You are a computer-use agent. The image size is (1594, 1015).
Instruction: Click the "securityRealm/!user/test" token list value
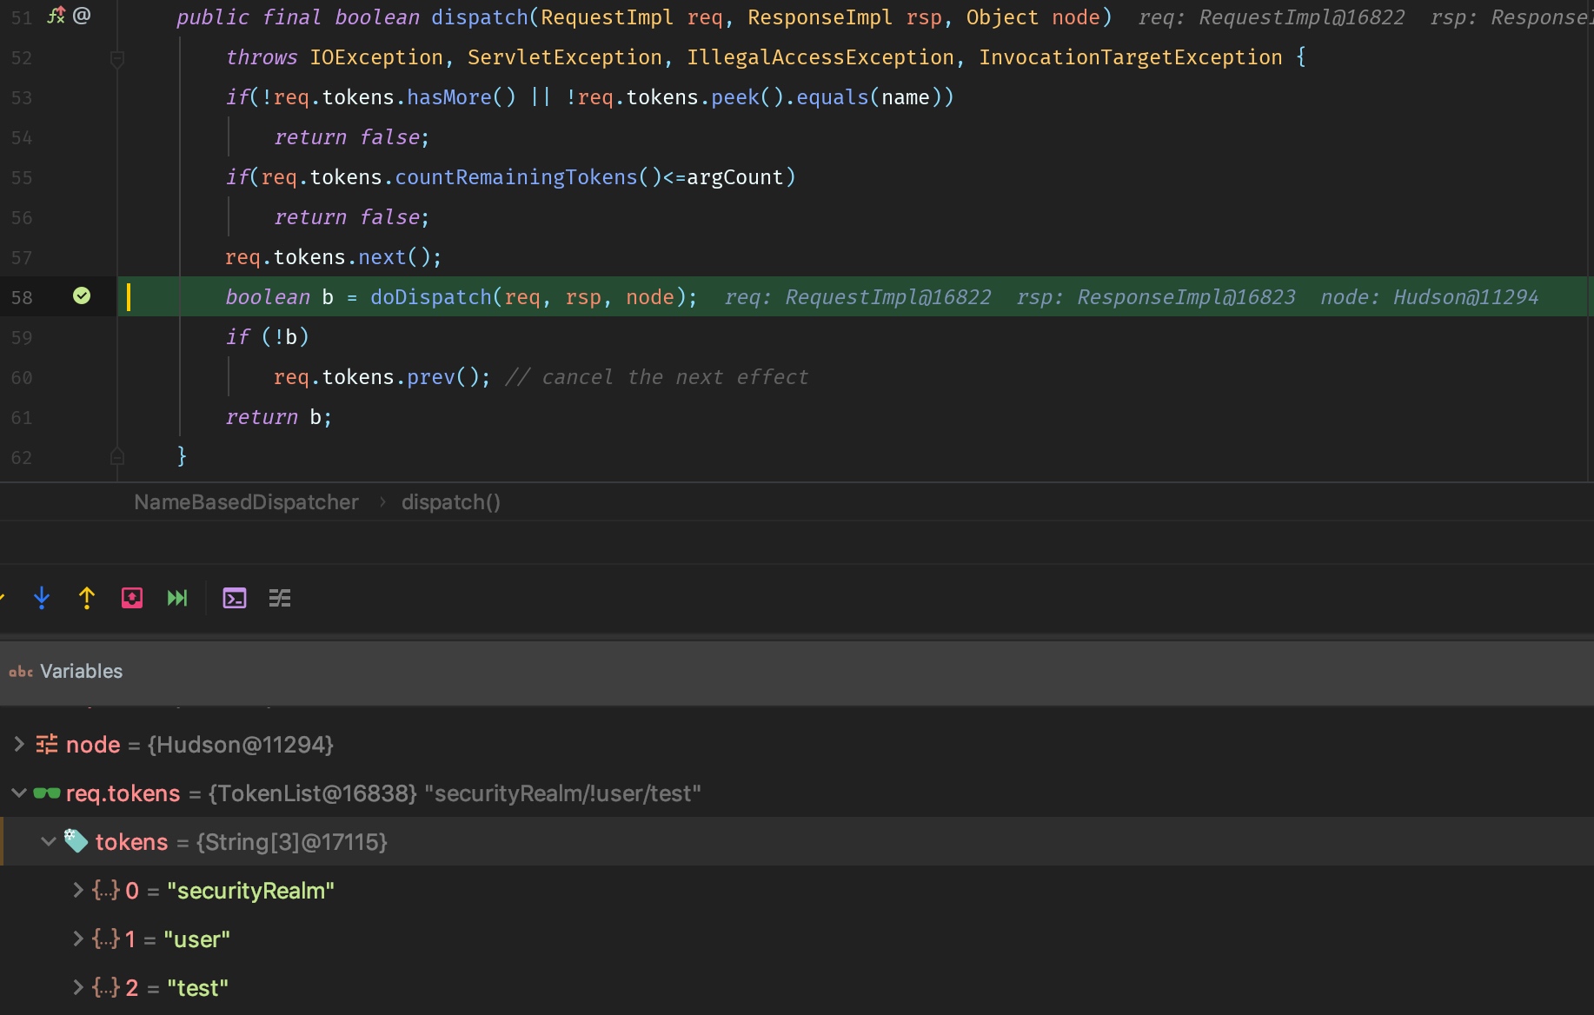[x=562, y=793]
